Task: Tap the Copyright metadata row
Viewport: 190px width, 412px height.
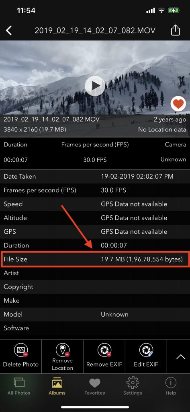Action: [x=95, y=286]
